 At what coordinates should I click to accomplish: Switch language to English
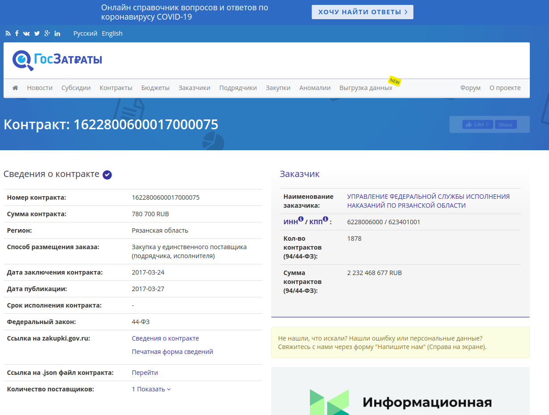coord(112,33)
